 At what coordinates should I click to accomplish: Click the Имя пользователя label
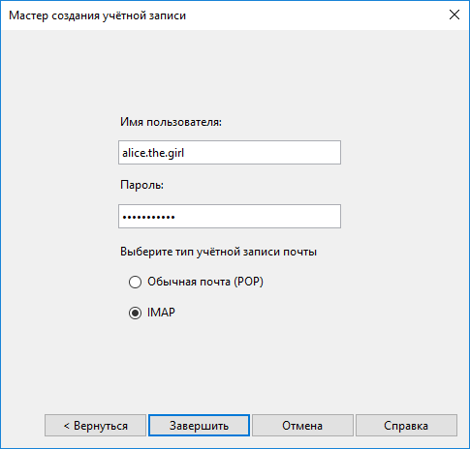(171, 122)
